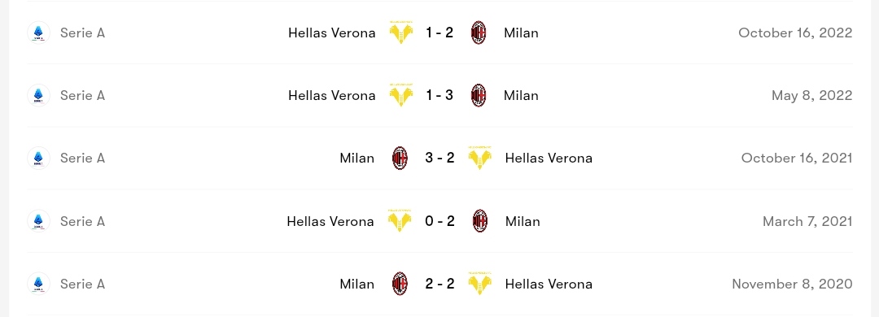Select the November 8, 2020 date
The image size is (879, 317).
coord(792,284)
